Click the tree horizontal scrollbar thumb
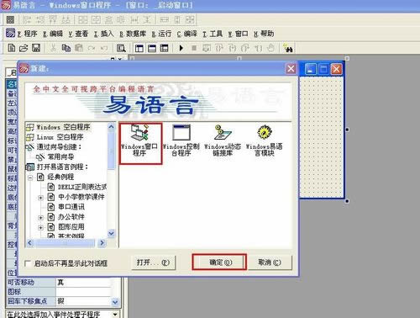 tap(65, 243)
